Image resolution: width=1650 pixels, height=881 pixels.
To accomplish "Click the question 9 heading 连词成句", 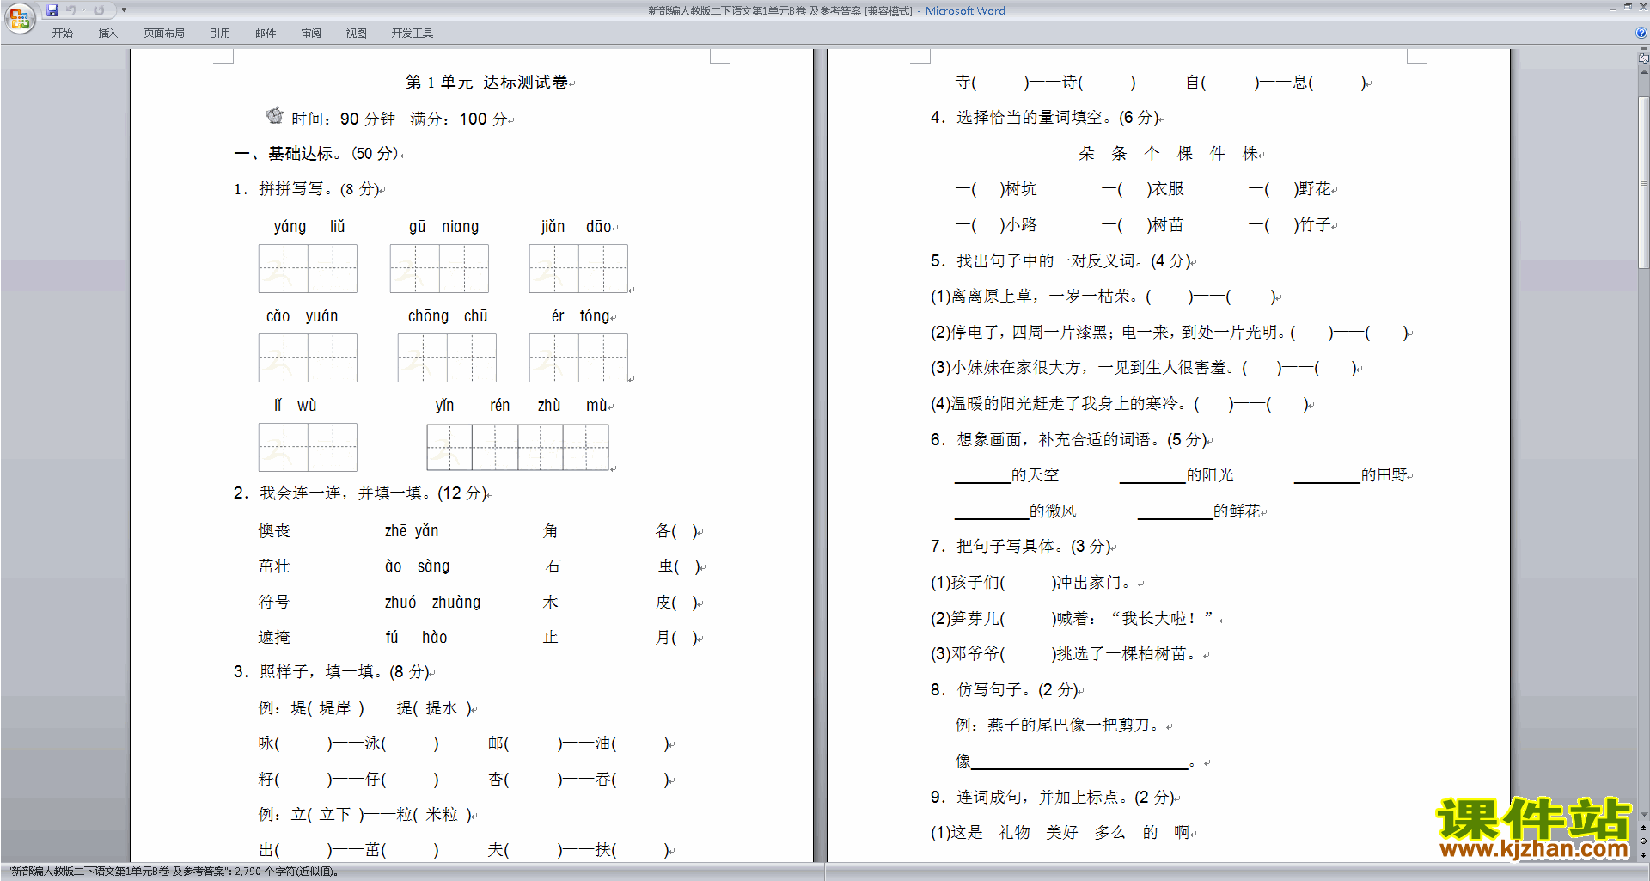I will [x=1054, y=798].
